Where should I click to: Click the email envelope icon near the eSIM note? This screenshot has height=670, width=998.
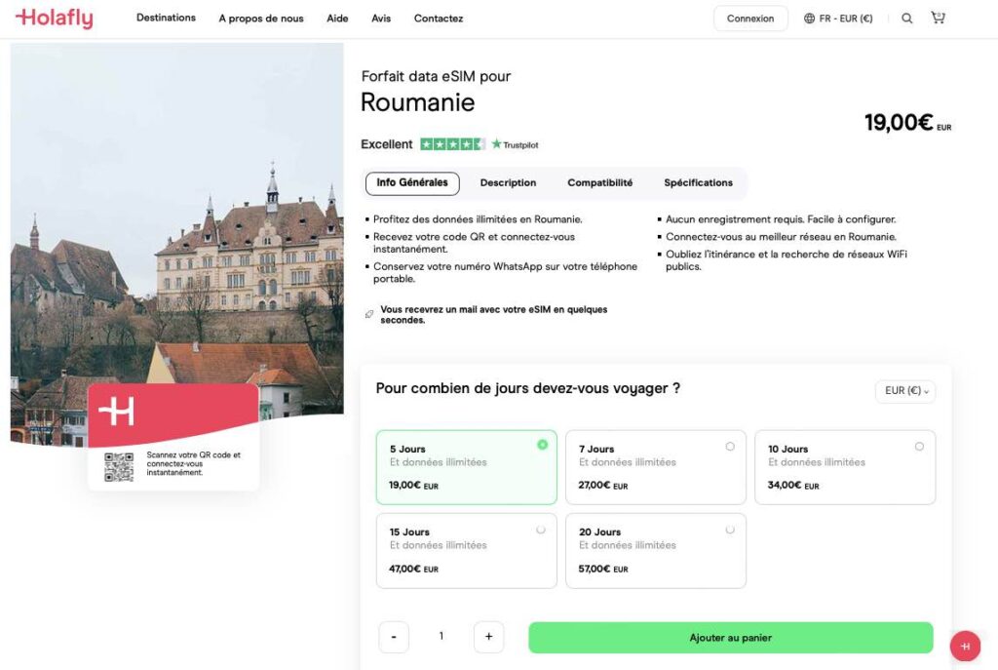coord(366,314)
